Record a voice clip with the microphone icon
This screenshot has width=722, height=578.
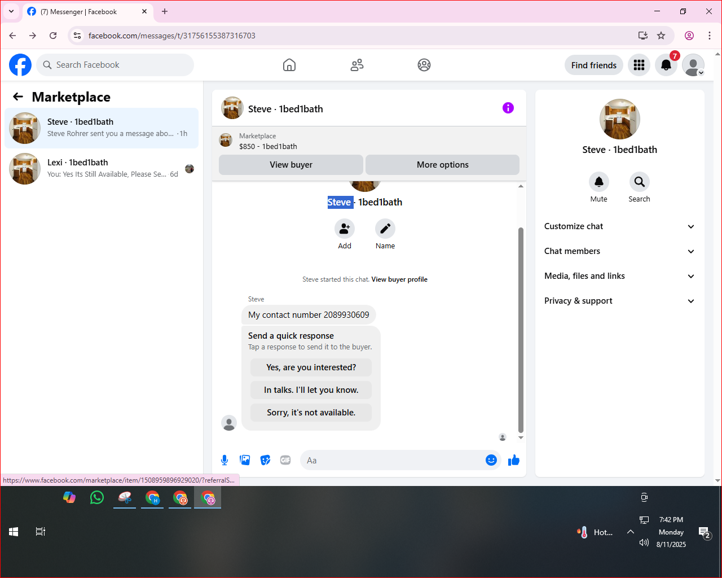224,460
